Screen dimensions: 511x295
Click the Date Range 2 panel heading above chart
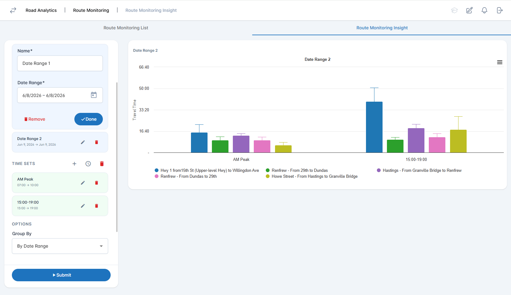(x=145, y=51)
